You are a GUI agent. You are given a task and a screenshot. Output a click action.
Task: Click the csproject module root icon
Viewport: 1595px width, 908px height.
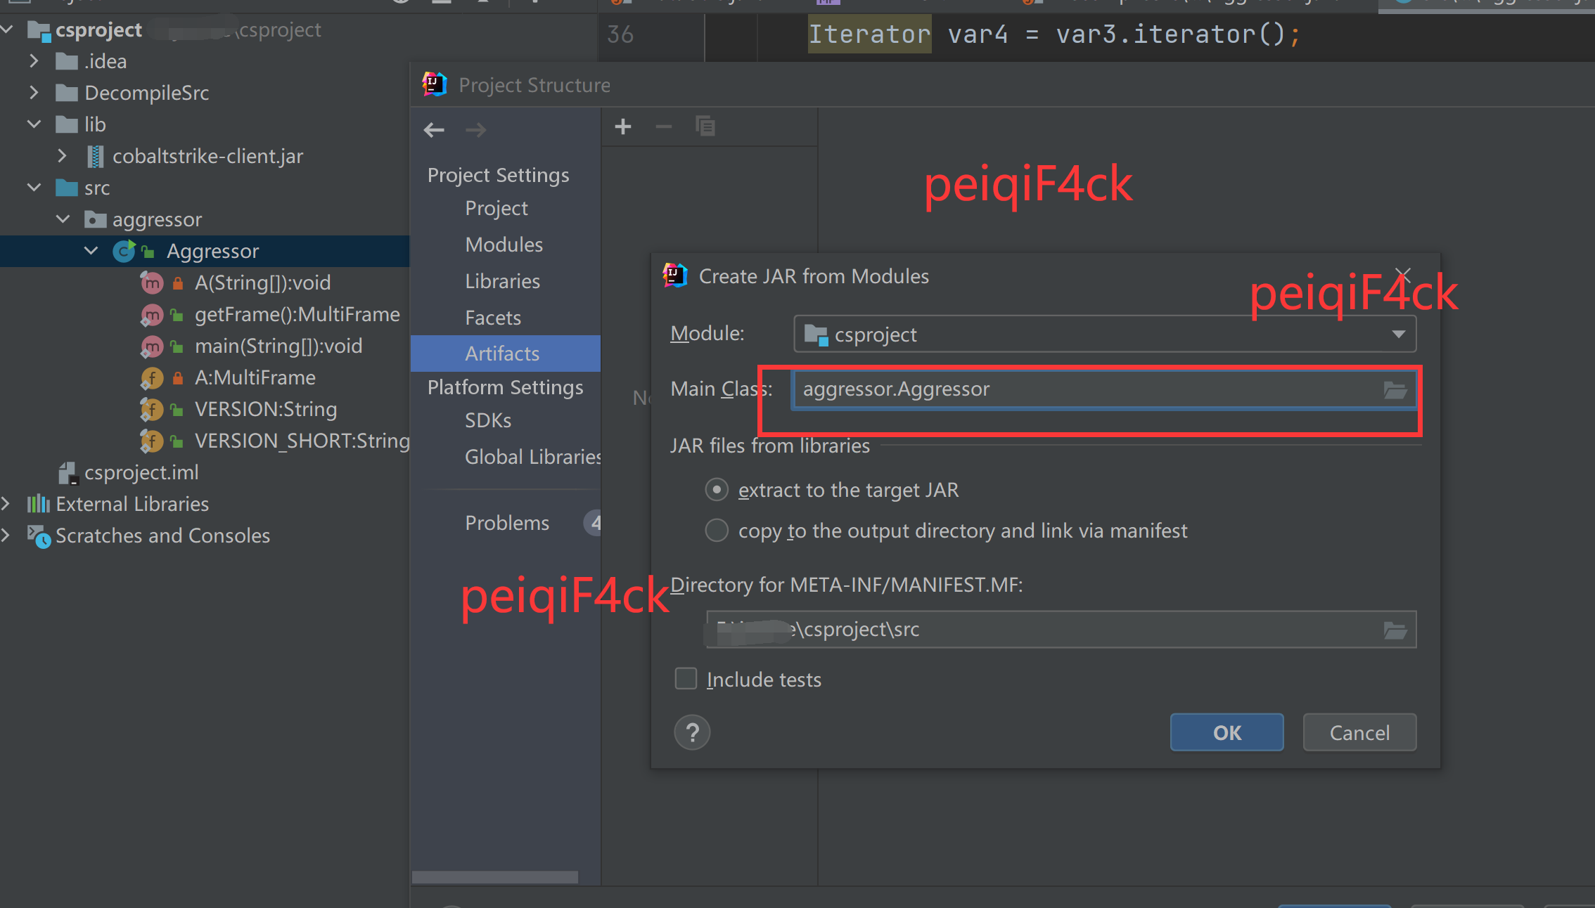(39, 30)
